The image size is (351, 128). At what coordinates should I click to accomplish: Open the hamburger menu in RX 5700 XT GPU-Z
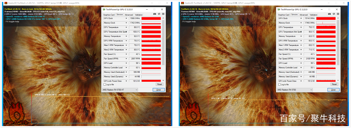163,14
